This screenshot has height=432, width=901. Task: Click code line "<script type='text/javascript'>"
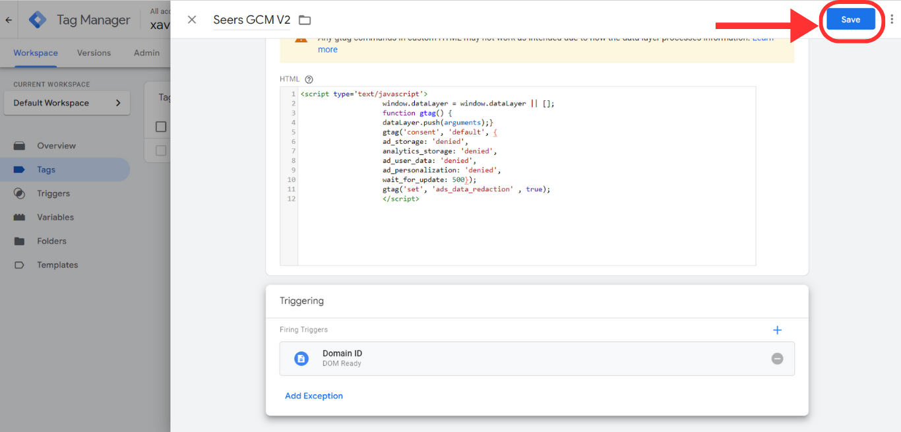tap(364, 94)
